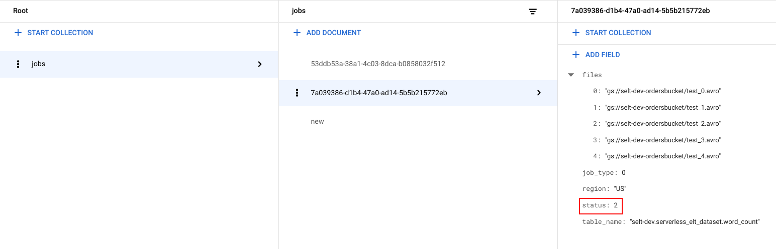Click plus icon beside Add Field
The width and height of the screenshot is (776, 249).
[x=576, y=55]
